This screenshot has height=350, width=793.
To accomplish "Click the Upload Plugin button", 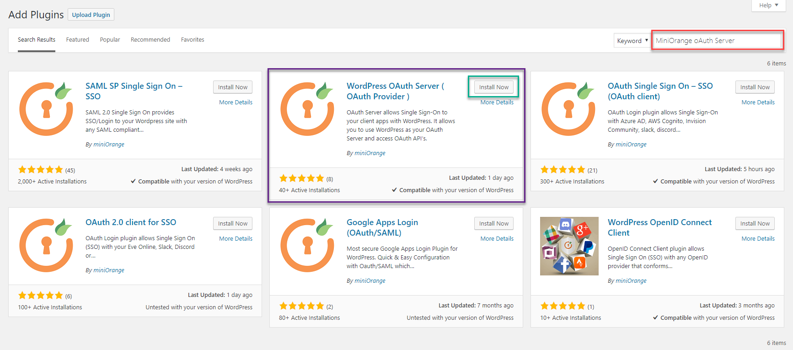I will click(91, 15).
